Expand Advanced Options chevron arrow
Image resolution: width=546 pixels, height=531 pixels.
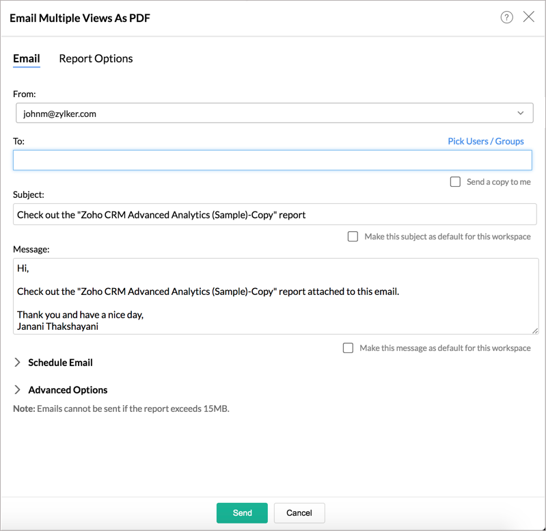(17, 389)
